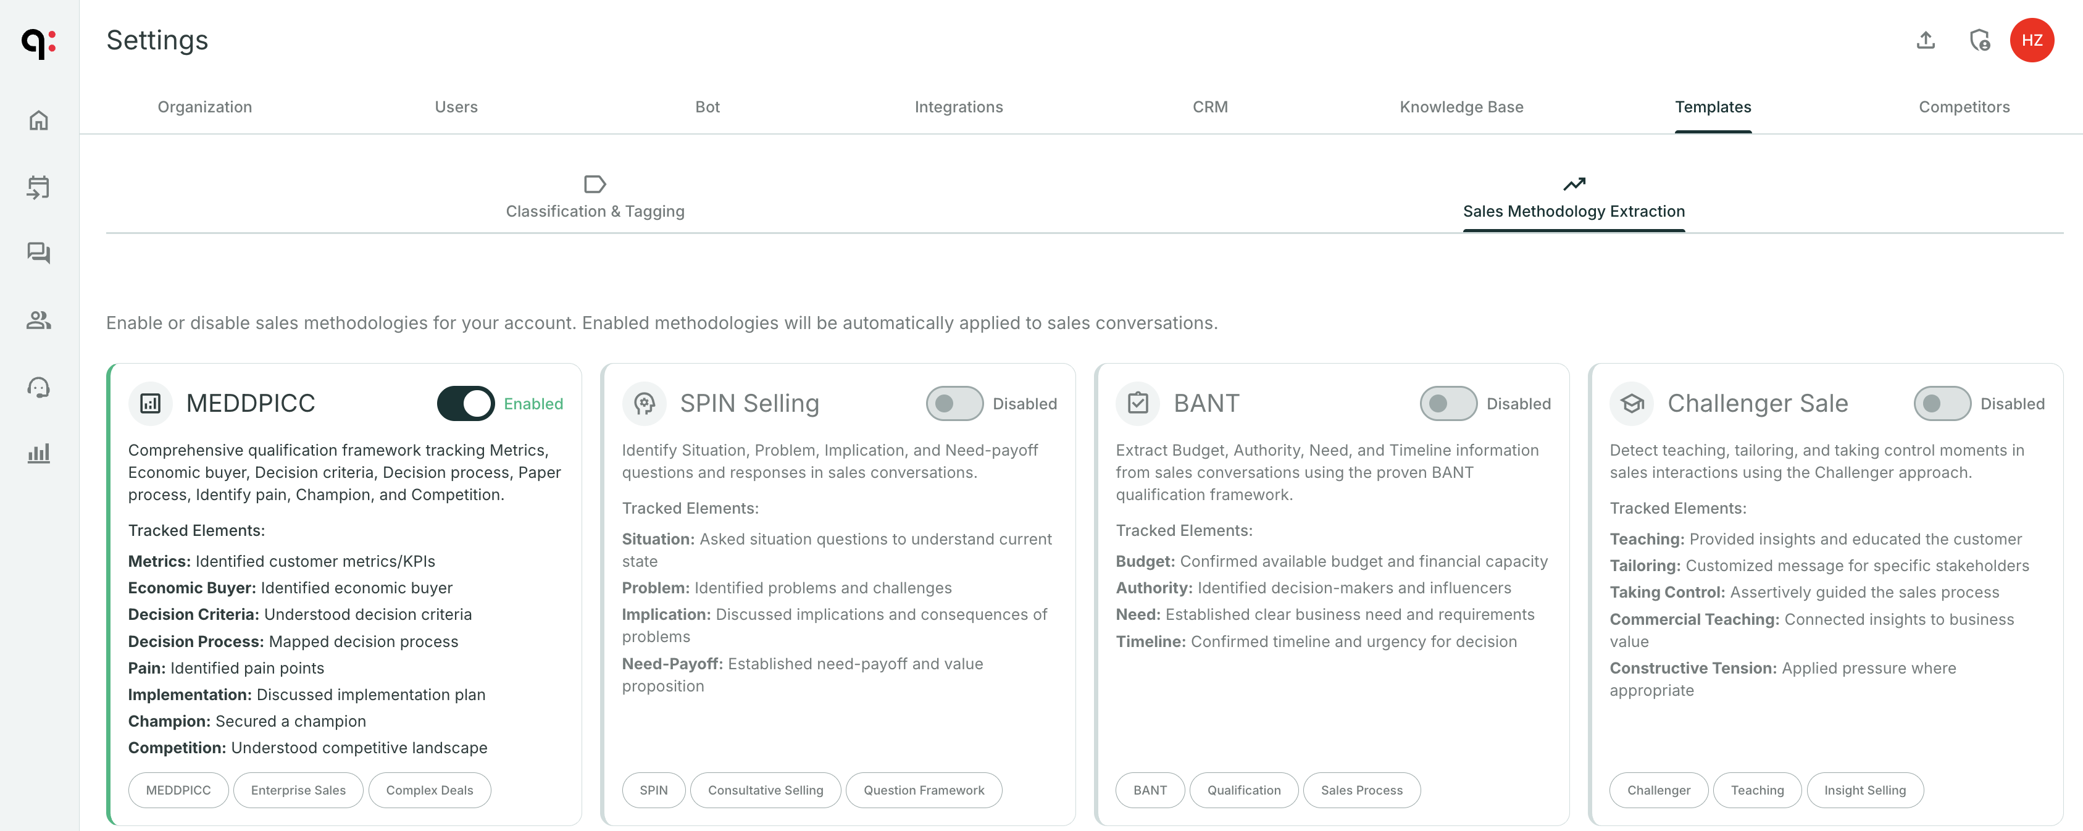Open the HZ user avatar menu
Image resolution: width=2083 pixels, height=831 pixels.
tap(2033, 40)
